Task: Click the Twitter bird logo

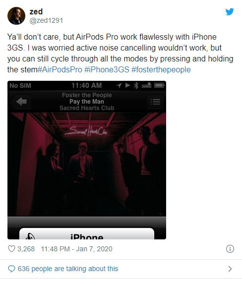Action: [x=230, y=11]
